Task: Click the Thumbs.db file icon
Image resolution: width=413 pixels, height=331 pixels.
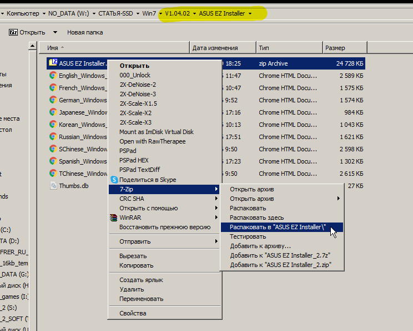Action: (x=53, y=186)
